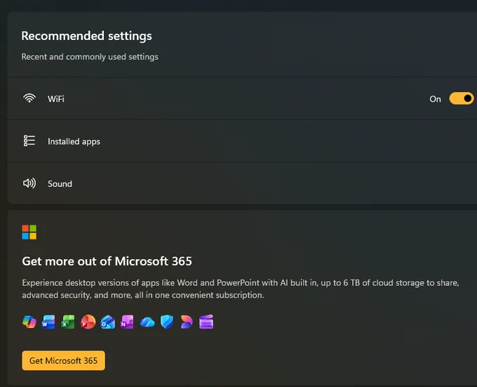Click the Word app icon
Viewport: 477px width, 387px height.
click(48, 322)
